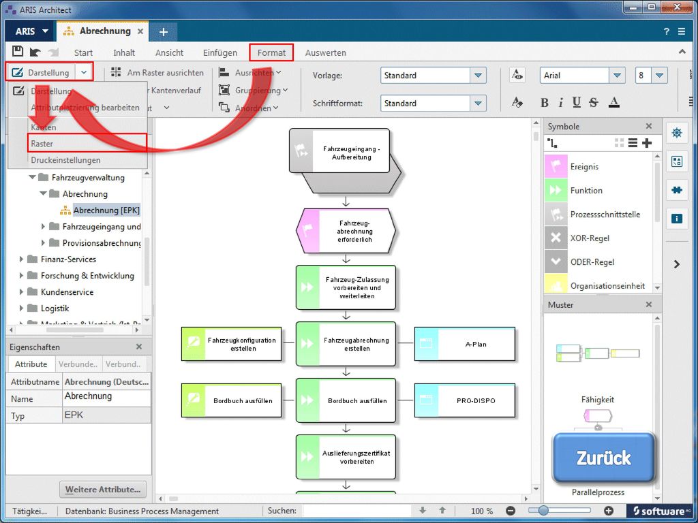Click the clear formatting eraser icon
The width and height of the screenshot is (698, 523).
pyautogui.click(x=517, y=103)
